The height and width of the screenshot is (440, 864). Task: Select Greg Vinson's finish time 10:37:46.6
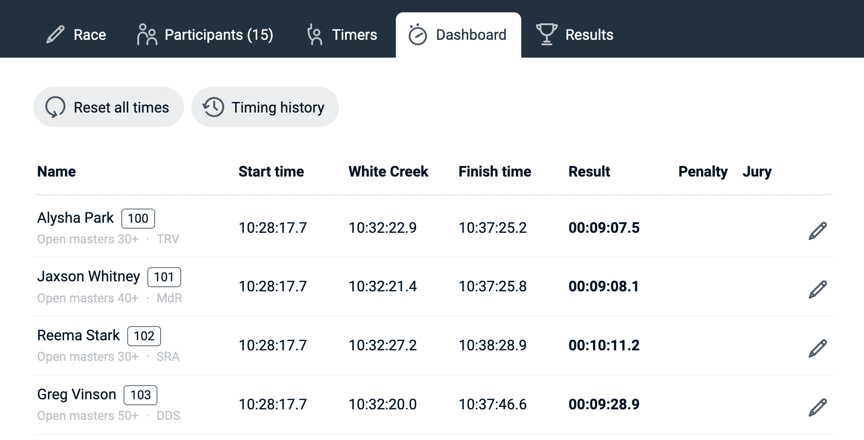point(492,404)
